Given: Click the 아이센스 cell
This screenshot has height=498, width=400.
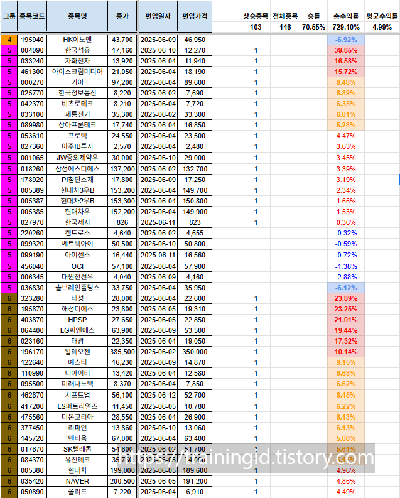Looking at the screenshot, I should coord(77,255).
